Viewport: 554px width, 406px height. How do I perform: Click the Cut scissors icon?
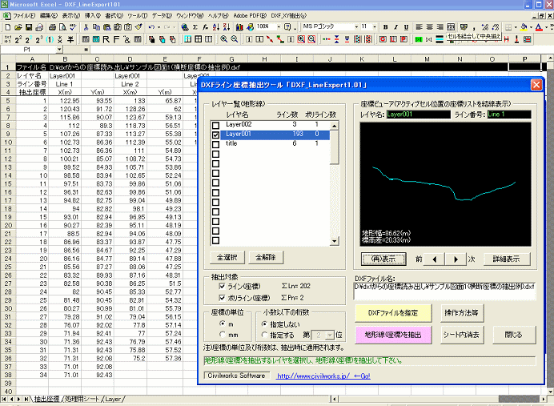click(86, 27)
